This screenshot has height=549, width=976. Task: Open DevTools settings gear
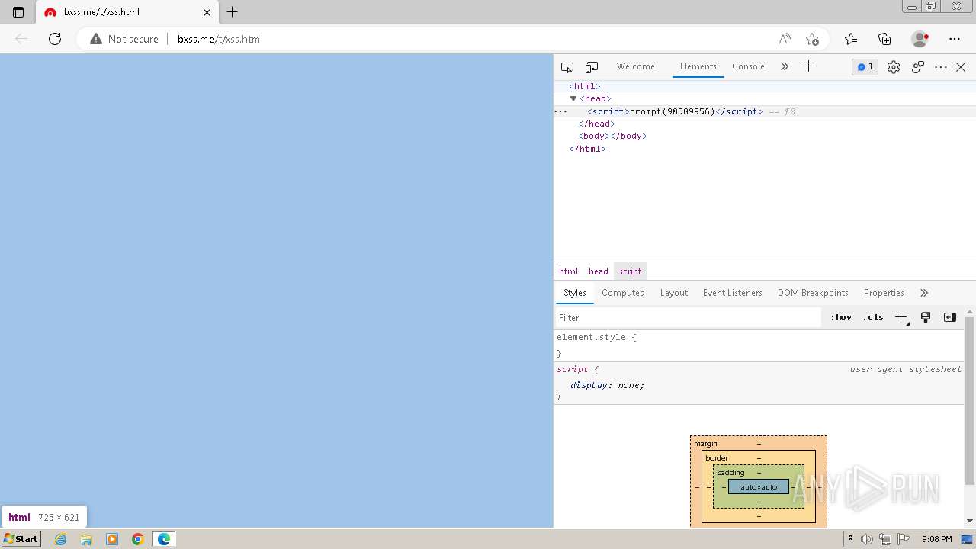(894, 67)
